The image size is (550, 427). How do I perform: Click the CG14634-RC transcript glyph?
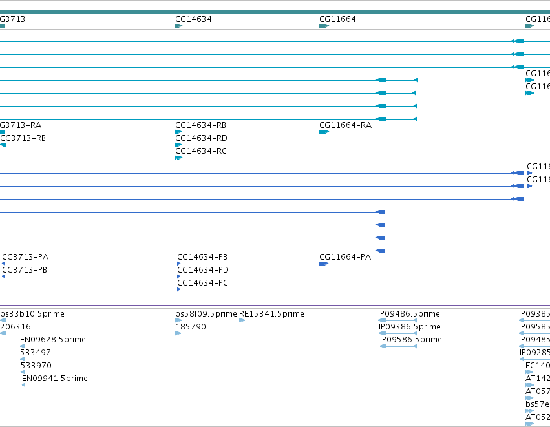(178, 158)
